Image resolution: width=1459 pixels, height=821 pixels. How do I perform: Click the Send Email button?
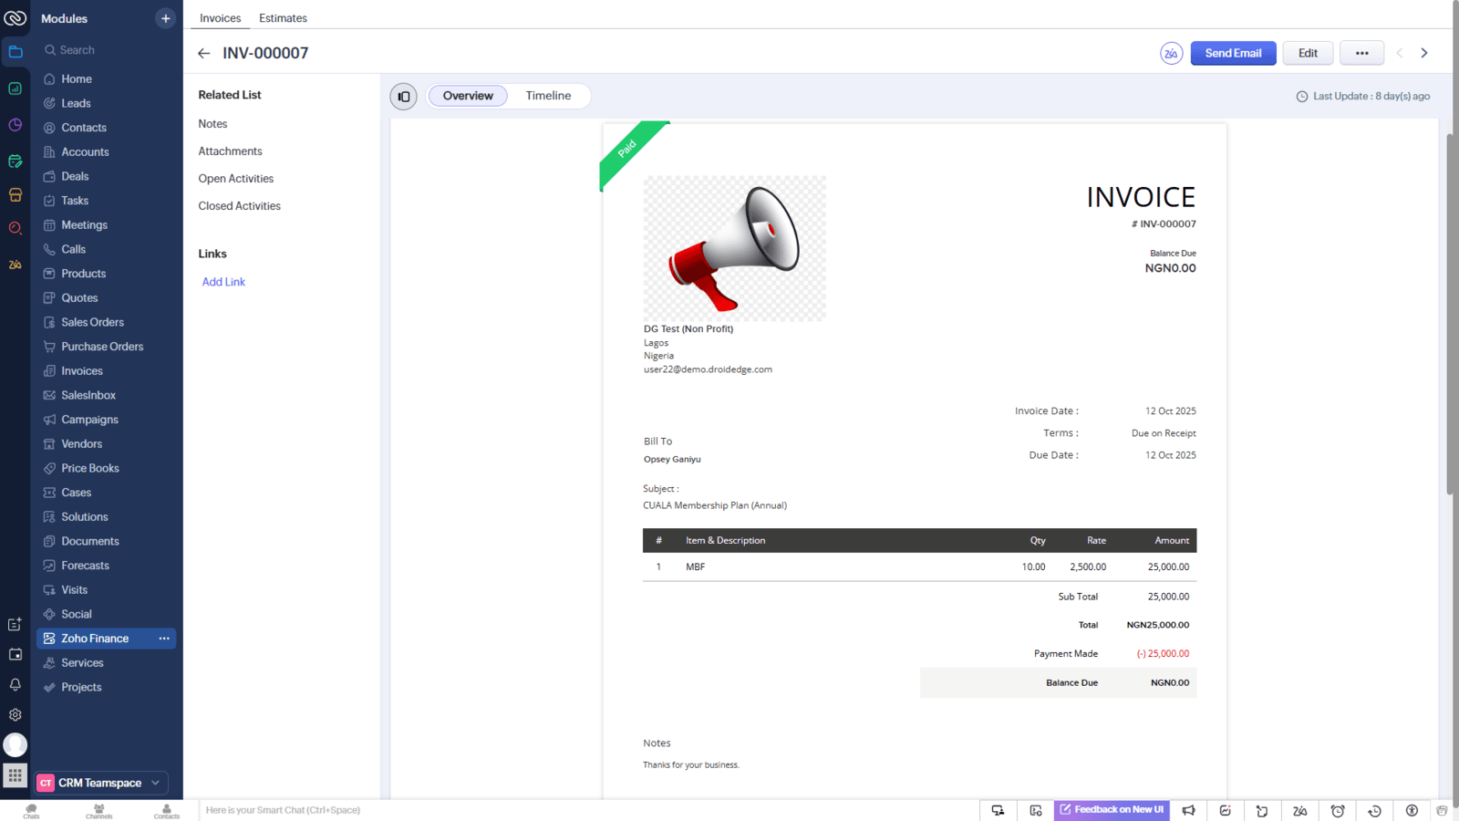pyautogui.click(x=1233, y=53)
